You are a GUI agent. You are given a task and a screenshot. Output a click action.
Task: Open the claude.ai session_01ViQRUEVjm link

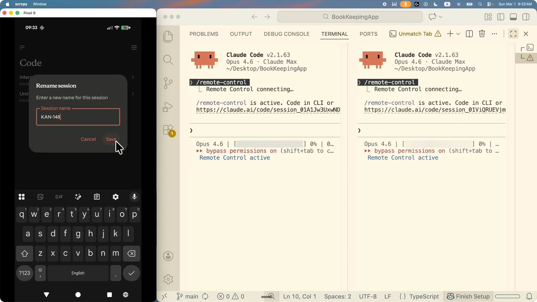[x=435, y=110]
